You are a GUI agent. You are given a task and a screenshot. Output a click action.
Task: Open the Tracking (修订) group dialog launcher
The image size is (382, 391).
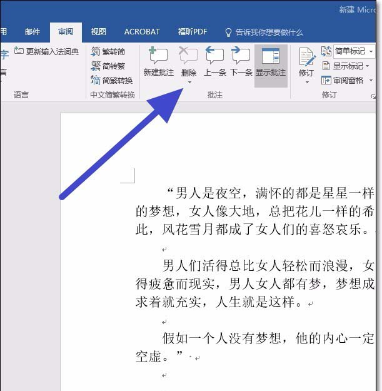(x=373, y=96)
